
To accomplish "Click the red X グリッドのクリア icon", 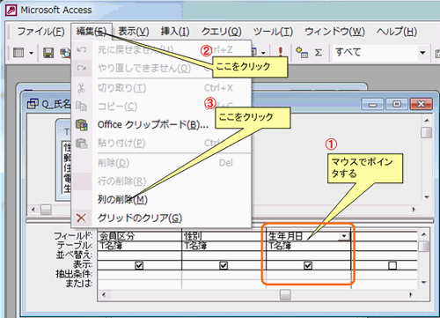I will click(81, 218).
